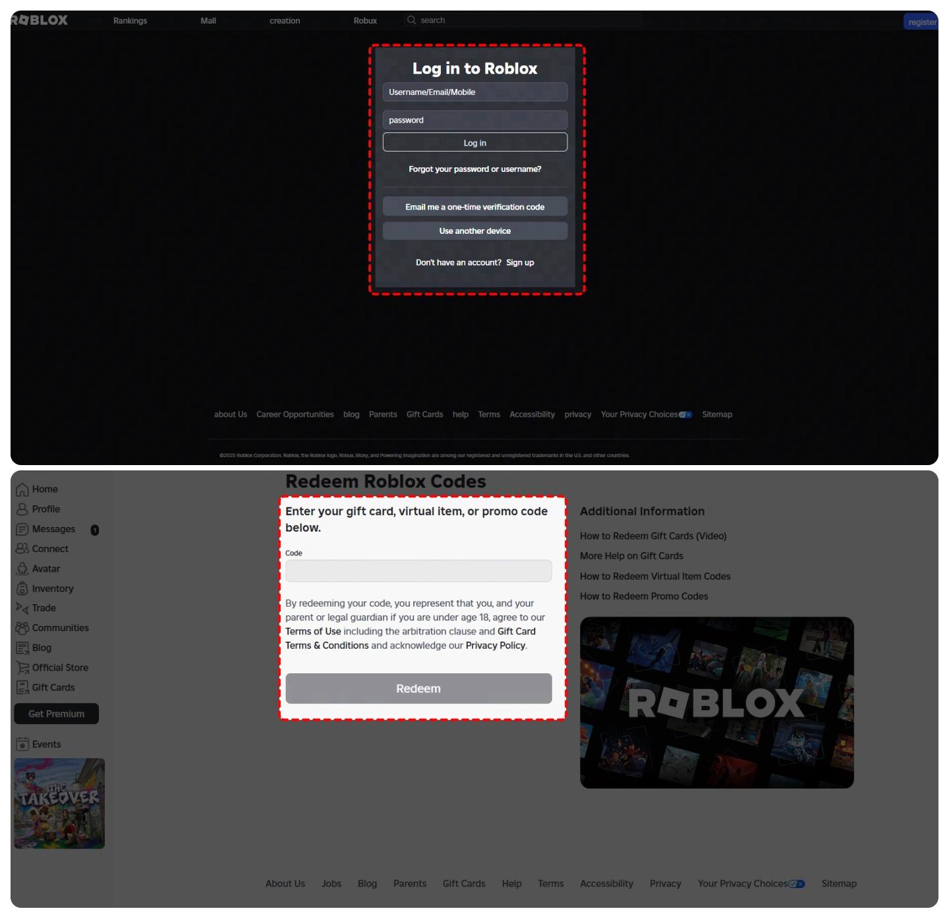Open More Help on Gift Cards
Screen dimensions: 949x919
[631, 556]
